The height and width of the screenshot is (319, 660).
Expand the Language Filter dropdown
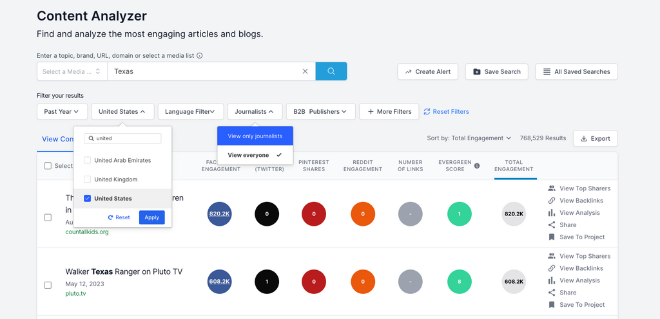tap(191, 112)
